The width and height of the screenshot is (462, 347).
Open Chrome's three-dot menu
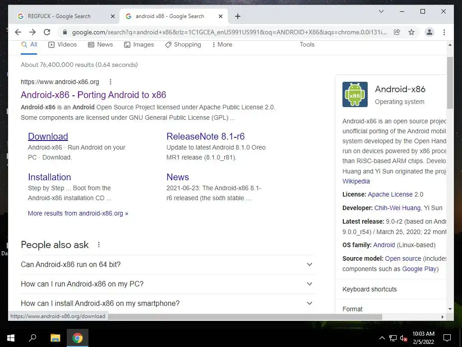444,32
